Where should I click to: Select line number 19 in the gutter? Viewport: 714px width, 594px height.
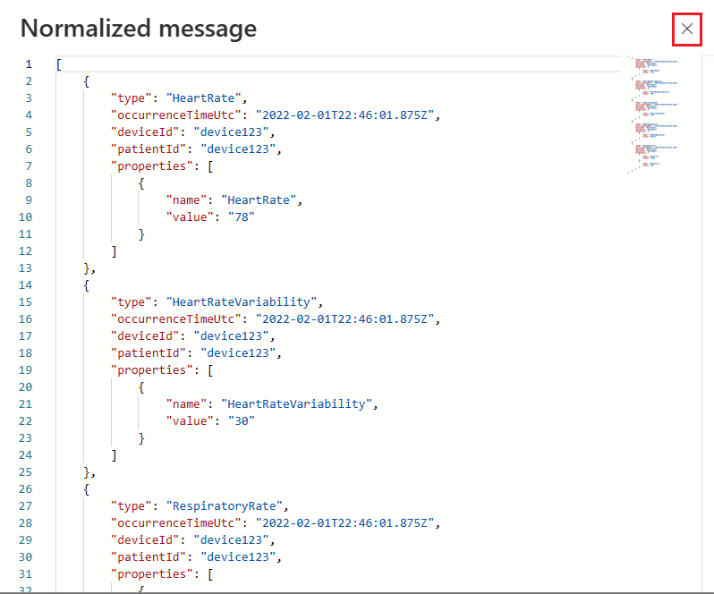[25, 369]
